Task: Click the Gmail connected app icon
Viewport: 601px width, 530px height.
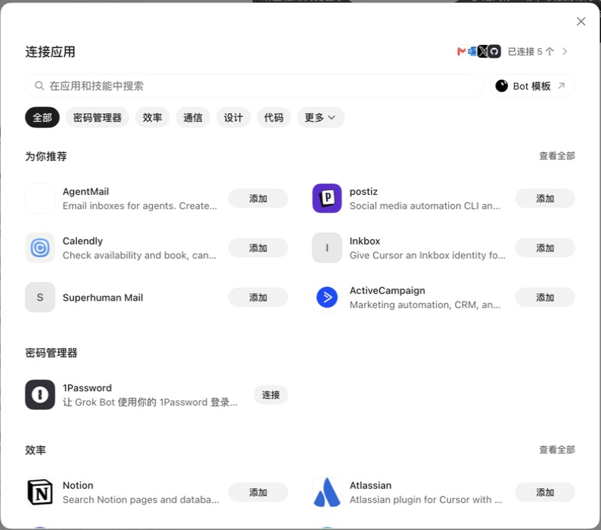Action: tap(462, 51)
